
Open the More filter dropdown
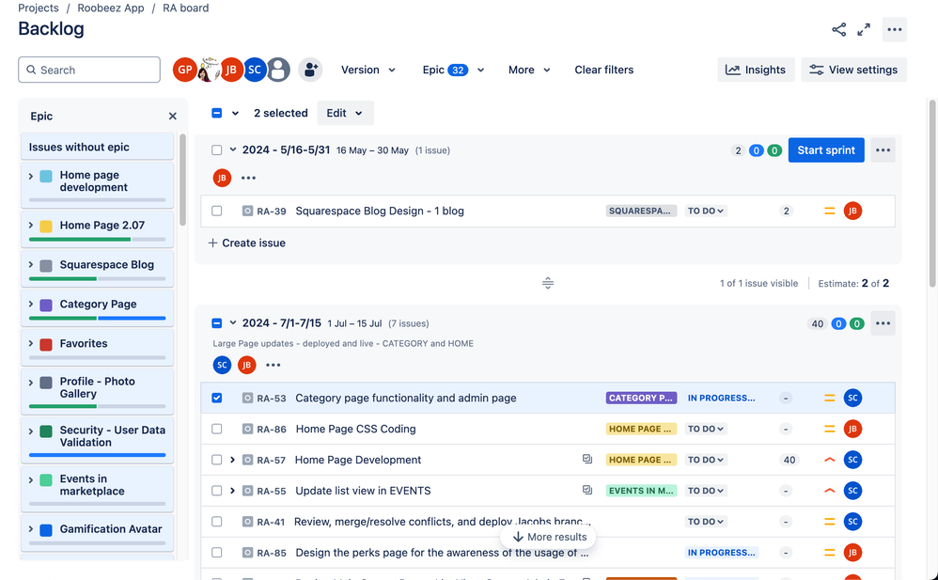pos(529,70)
